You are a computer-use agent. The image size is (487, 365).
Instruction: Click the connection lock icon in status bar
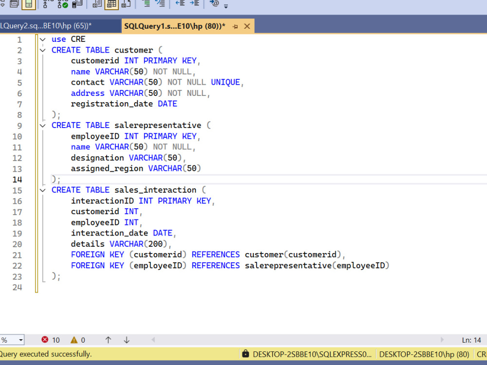click(x=245, y=353)
